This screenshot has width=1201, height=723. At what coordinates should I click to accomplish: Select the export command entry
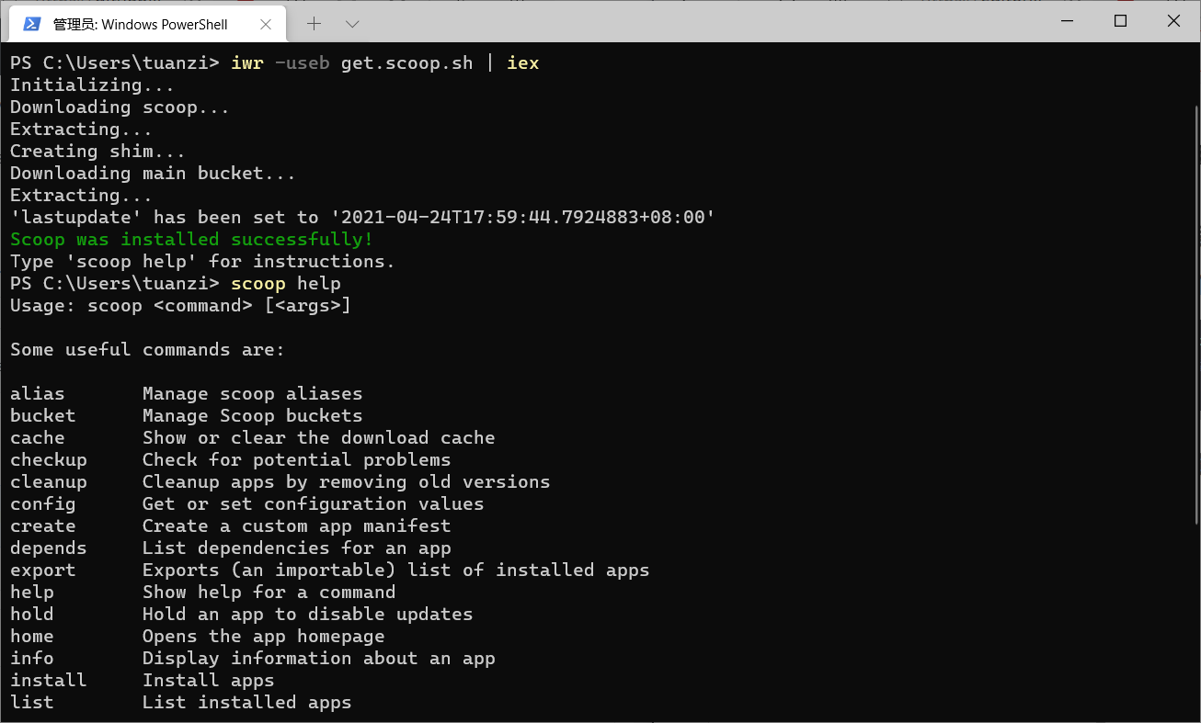42,570
